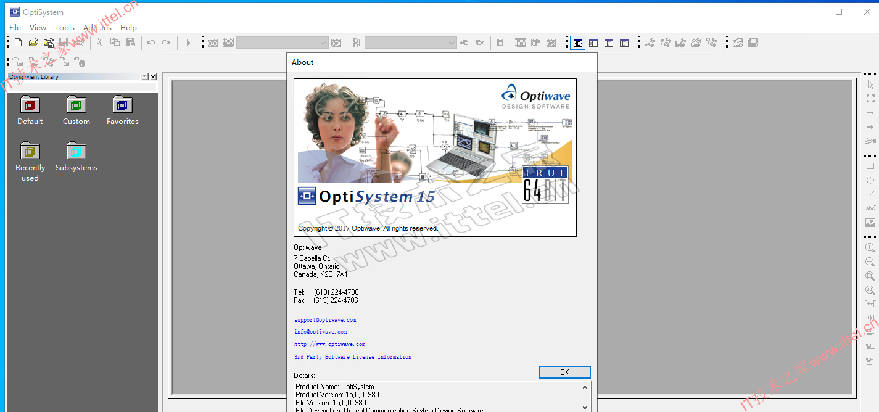
Task: Open the Component Library panel dropdown arrow
Action: tap(145, 76)
